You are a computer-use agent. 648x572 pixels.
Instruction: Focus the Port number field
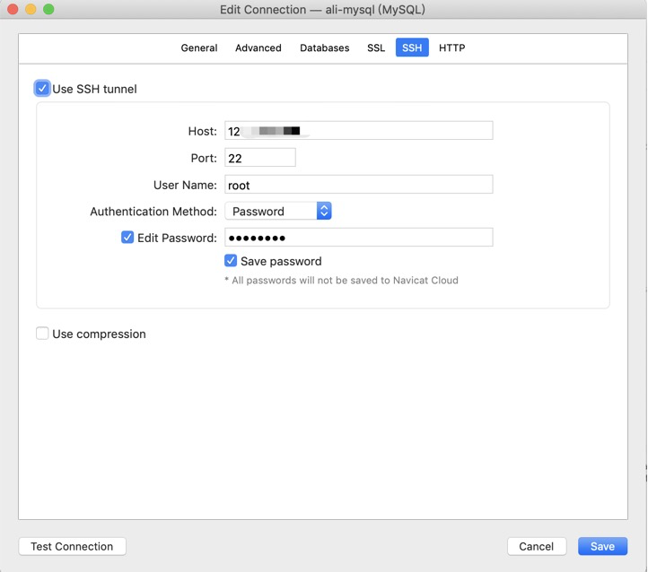260,158
